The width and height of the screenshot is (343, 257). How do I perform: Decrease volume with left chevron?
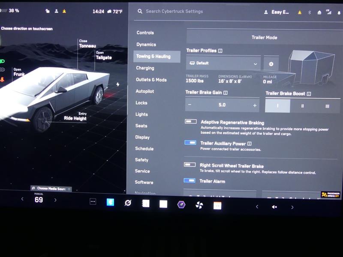[257, 206]
